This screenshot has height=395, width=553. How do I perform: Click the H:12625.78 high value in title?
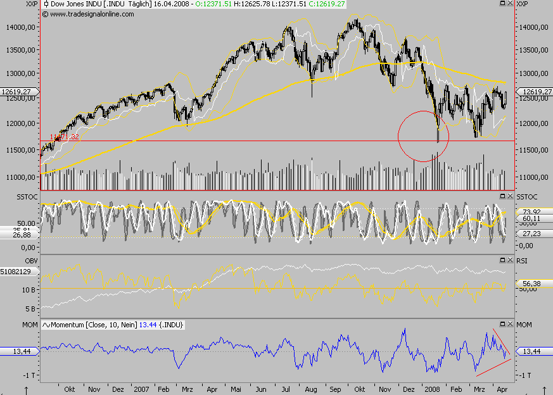click(x=252, y=4)
